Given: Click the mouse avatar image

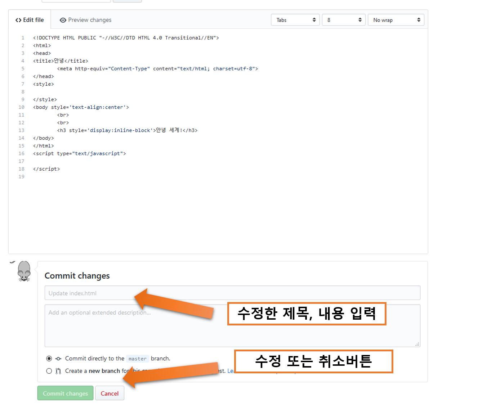Looking at the screenshot, I should point(24,271).
